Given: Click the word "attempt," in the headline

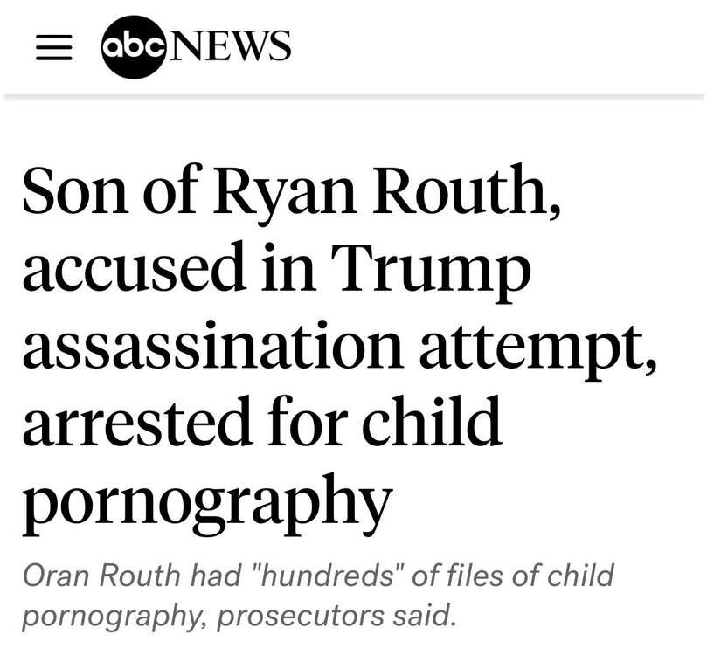Looking at the screenshot, I should [x=538, y=348].
